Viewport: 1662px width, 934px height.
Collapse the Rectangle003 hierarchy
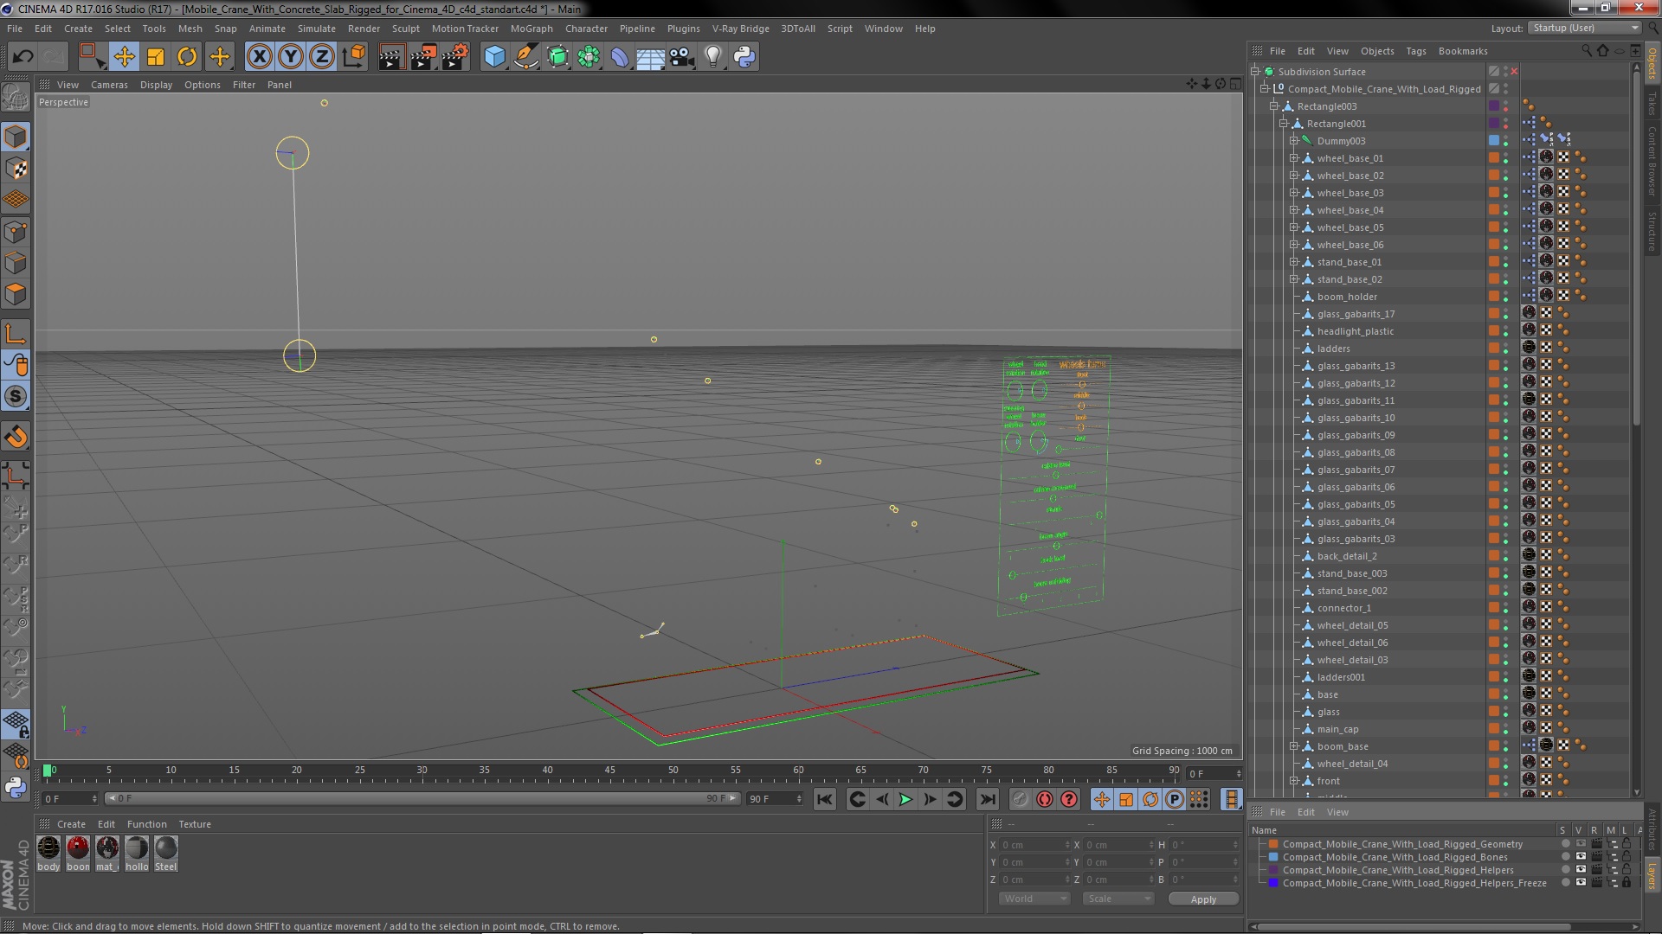(x=1274, y=106)
